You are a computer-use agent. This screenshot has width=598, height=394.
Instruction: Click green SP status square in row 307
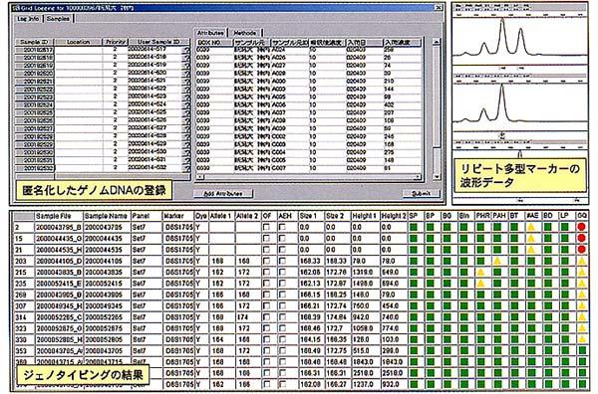pyautogui.click(x=414, y=306)
